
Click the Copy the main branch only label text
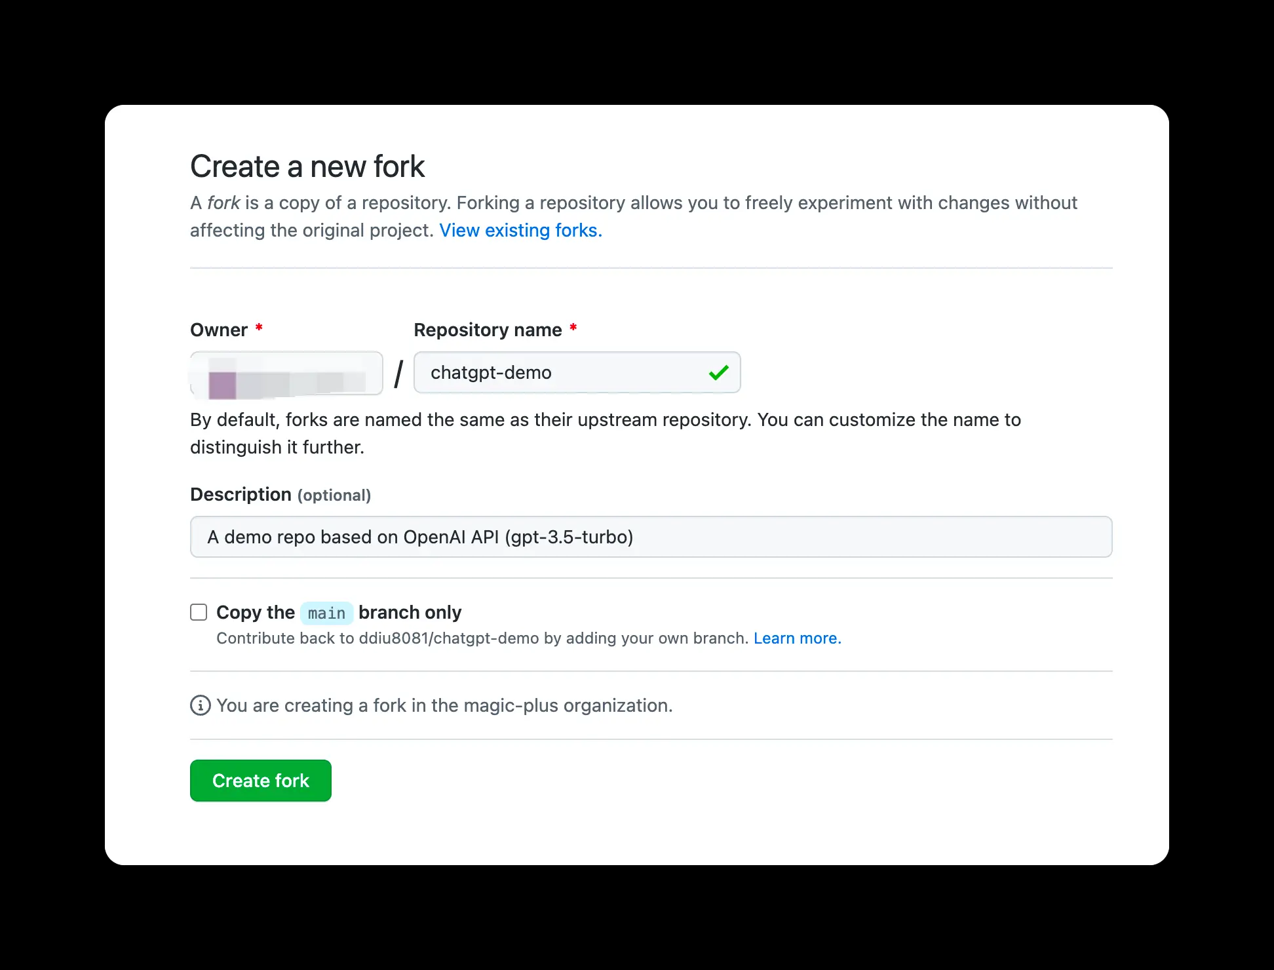(339, 612)
